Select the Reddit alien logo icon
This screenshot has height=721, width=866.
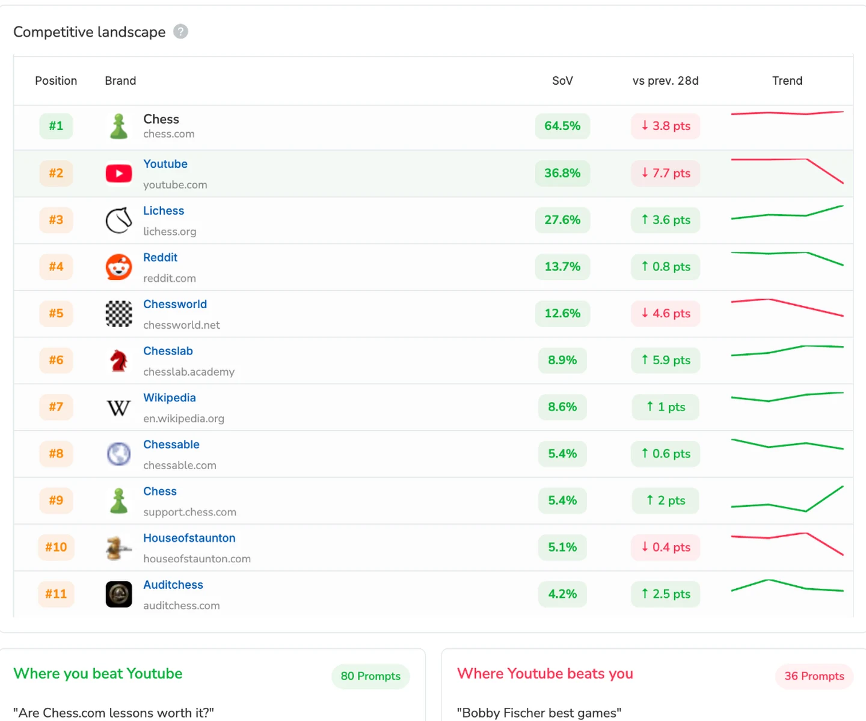point(119,267)
